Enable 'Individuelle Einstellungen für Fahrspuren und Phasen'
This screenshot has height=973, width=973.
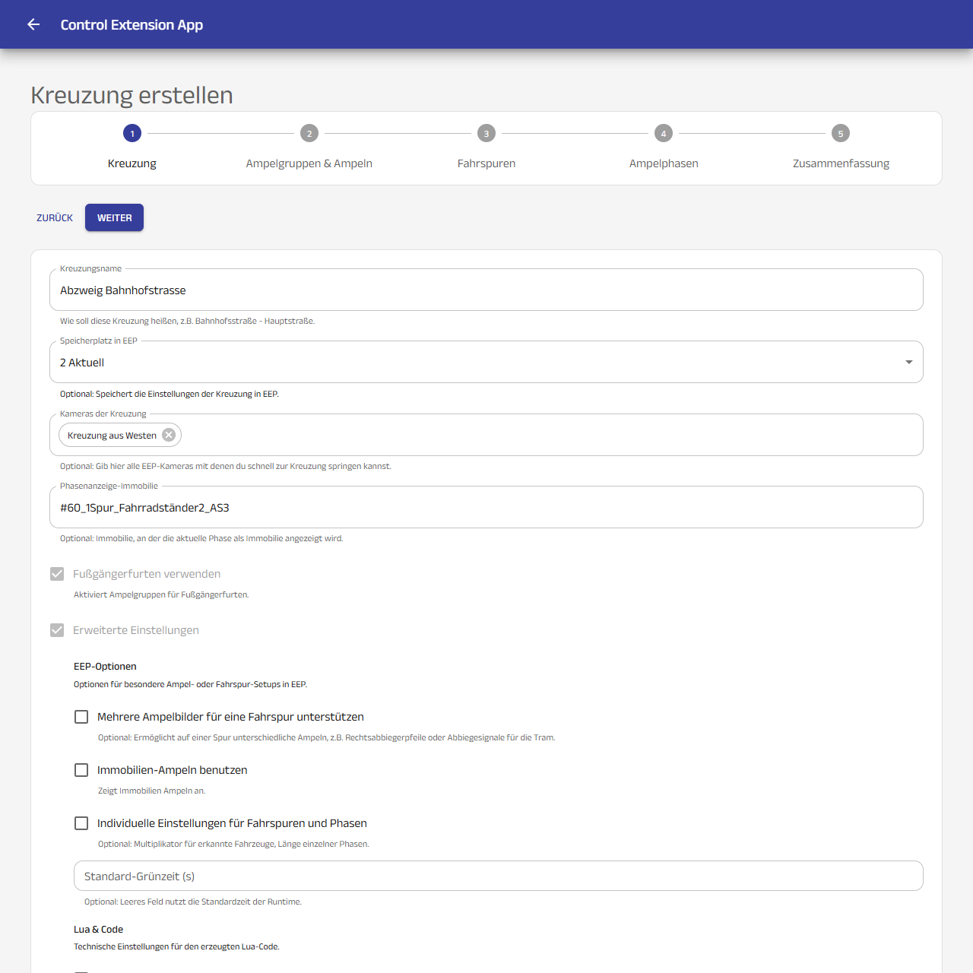click(81, 823)
